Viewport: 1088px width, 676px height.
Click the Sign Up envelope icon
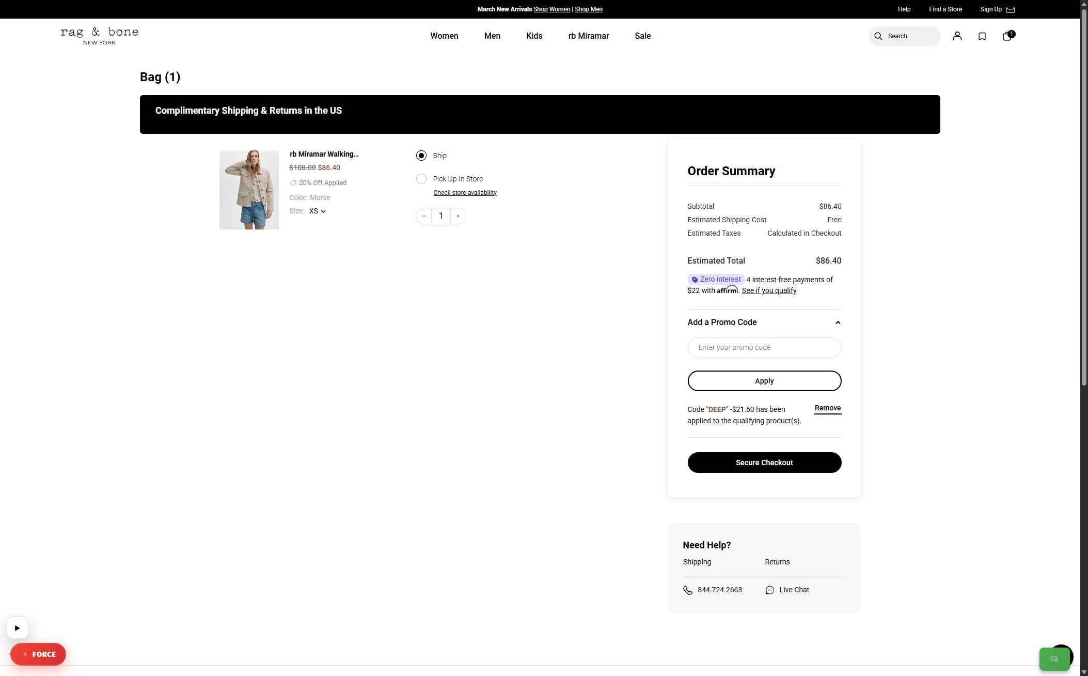1011,9
